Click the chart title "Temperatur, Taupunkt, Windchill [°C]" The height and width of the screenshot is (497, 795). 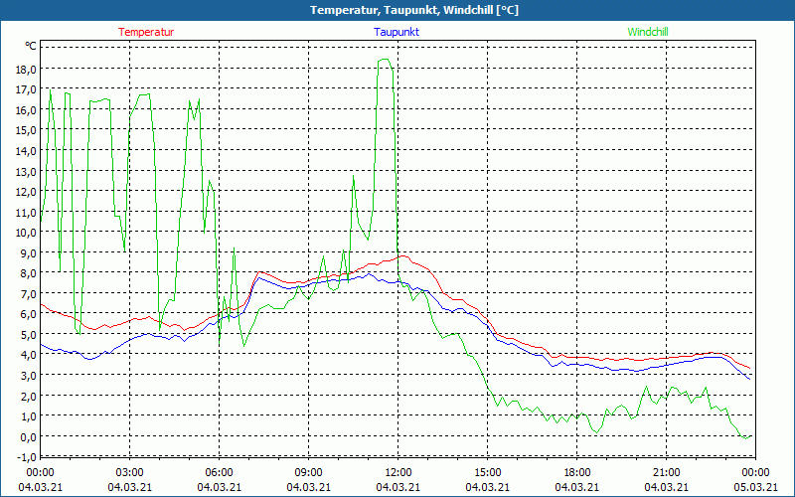pyautogui.click(x=399, y=10)
